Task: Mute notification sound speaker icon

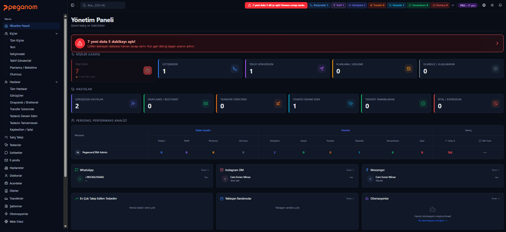Action: tap(453, 5)
